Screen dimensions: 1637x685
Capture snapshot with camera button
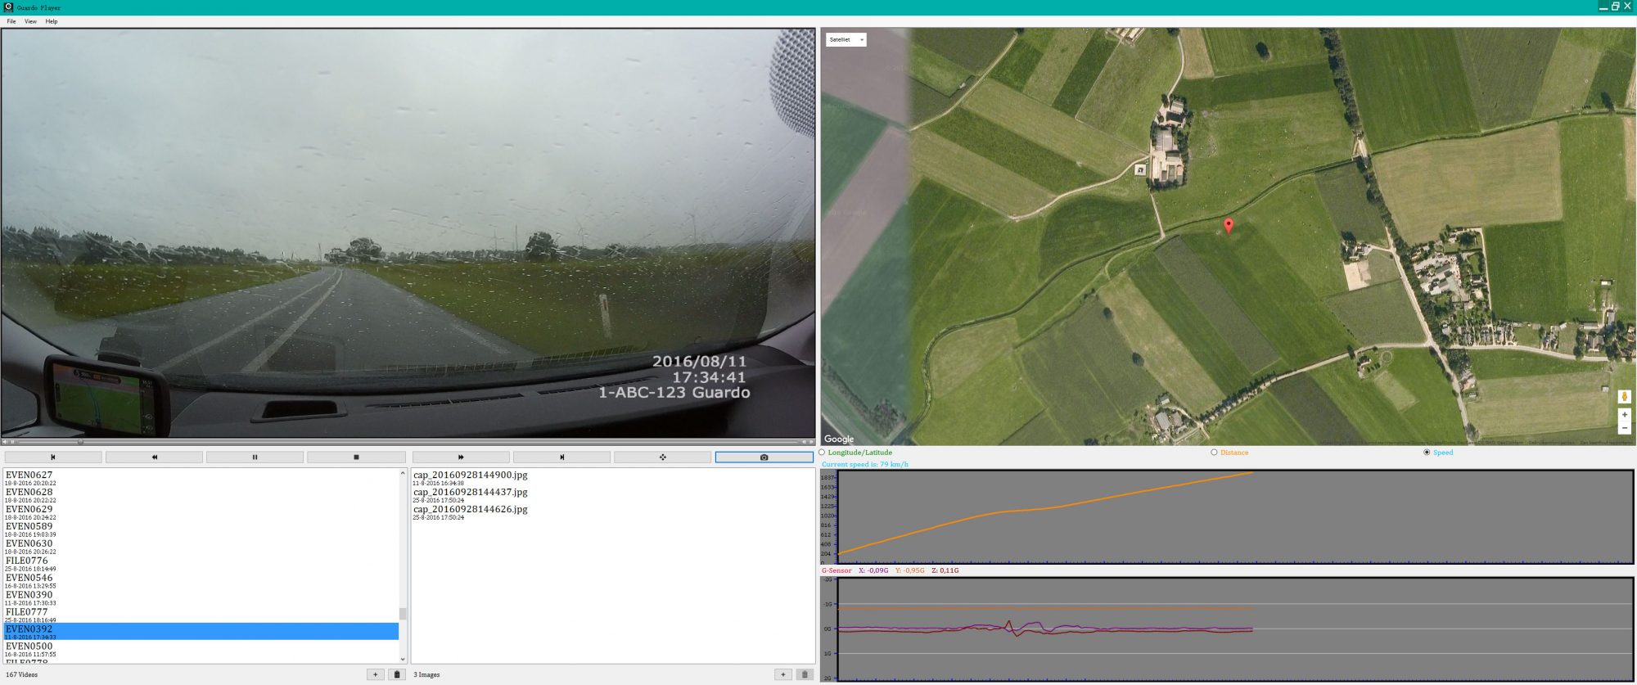(x=764, y=457)
